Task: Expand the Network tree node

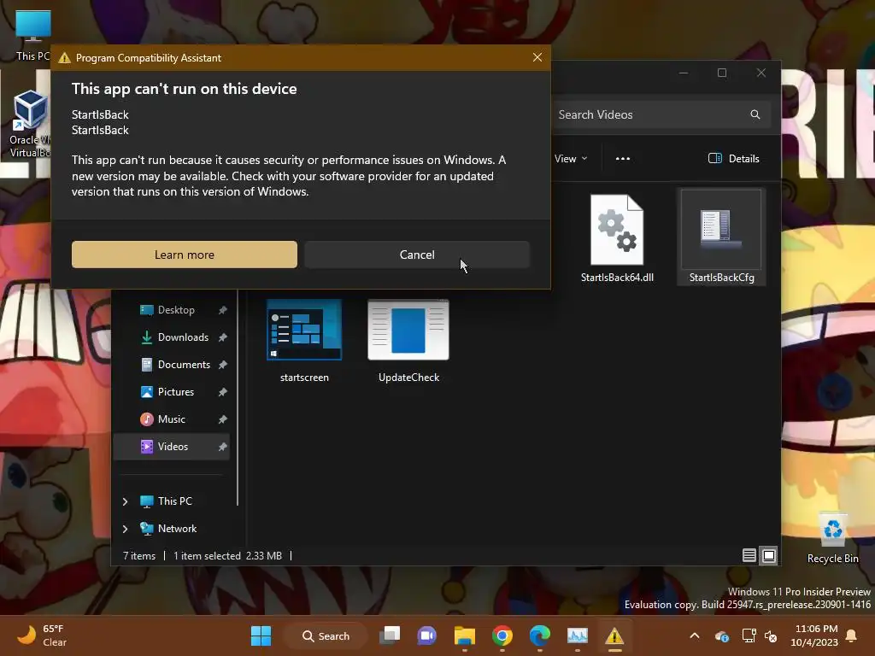Action: (x=125, y=529)
